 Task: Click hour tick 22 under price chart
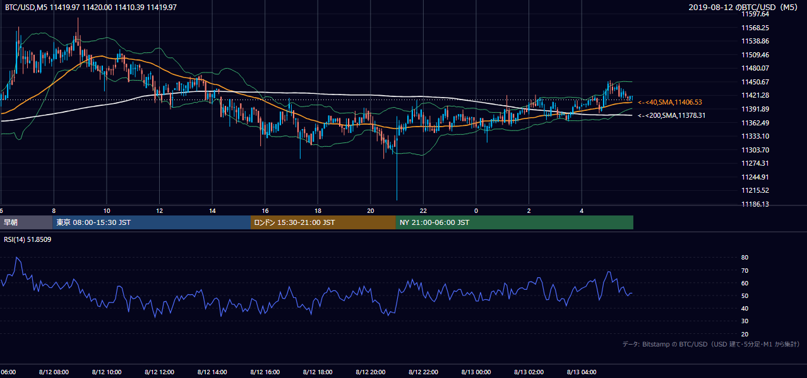point(423,210)
